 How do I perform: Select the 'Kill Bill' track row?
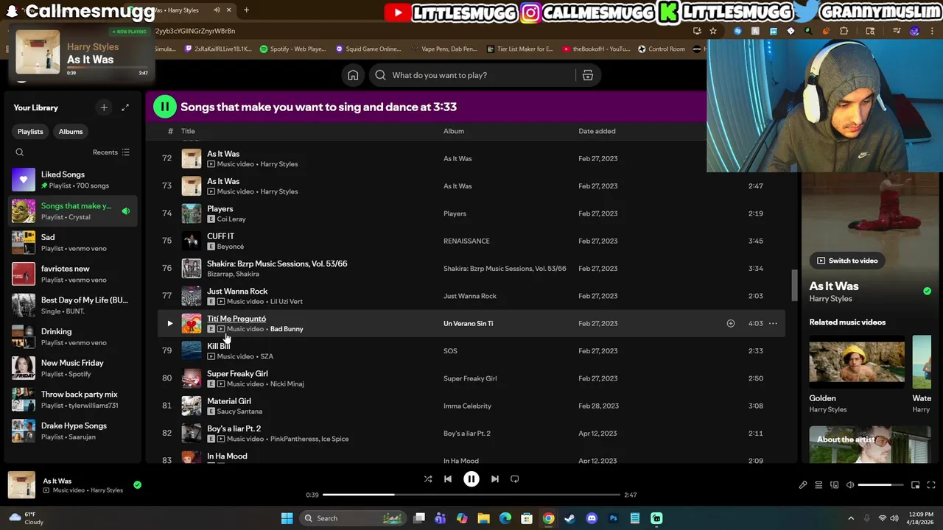(x=471, y=351)
